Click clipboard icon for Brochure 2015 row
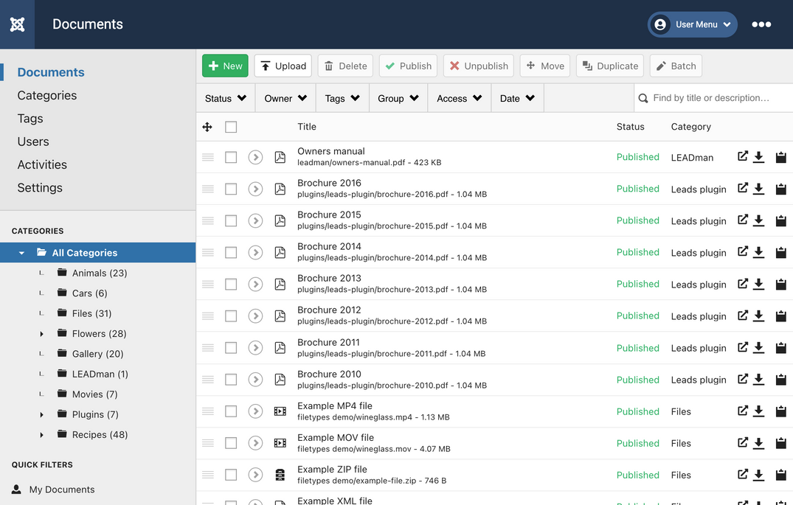The width and height of the screenshot is (793, 505). coord(780,220)
